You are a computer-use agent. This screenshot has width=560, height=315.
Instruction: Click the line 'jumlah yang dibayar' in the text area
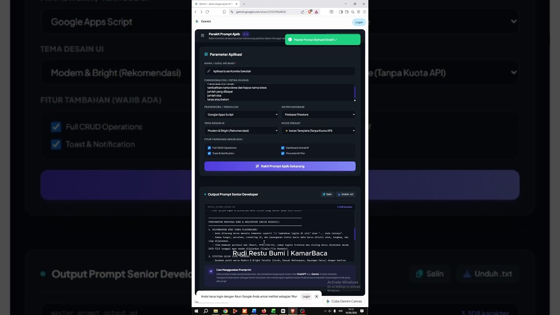pyautogui.click(x=220, y=91)
